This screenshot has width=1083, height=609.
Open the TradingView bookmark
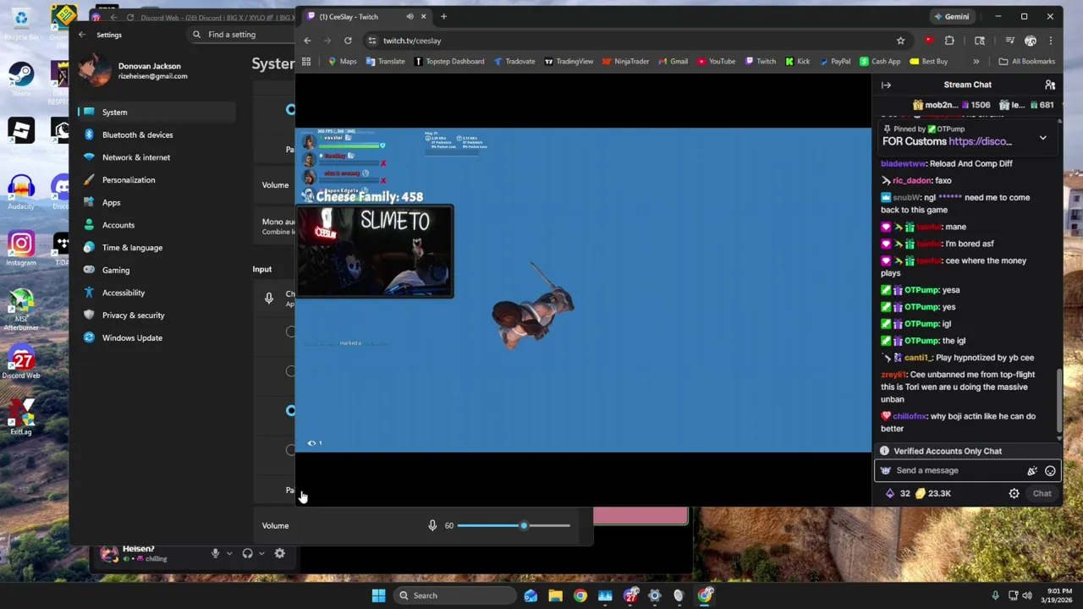point(569,61)
